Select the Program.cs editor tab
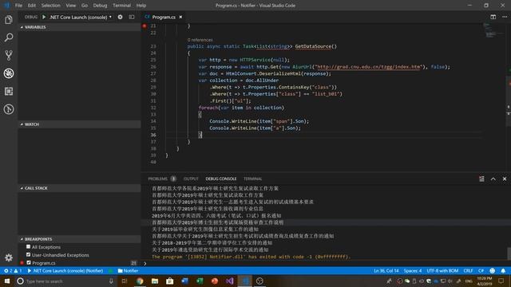The image size is (511, 287). click(x=163, y=17)
